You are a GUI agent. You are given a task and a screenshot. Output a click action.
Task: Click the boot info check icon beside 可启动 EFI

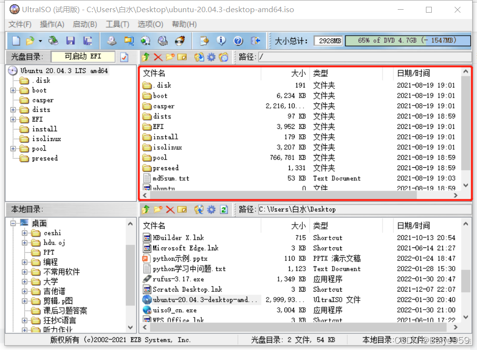click(x=124, y=57)
